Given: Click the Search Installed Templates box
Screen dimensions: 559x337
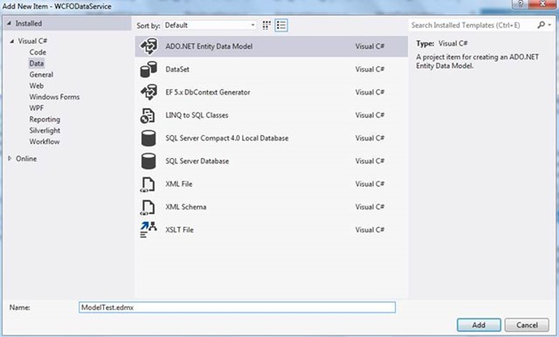Looking at the screenshot, I should click(x=473, y=25).
